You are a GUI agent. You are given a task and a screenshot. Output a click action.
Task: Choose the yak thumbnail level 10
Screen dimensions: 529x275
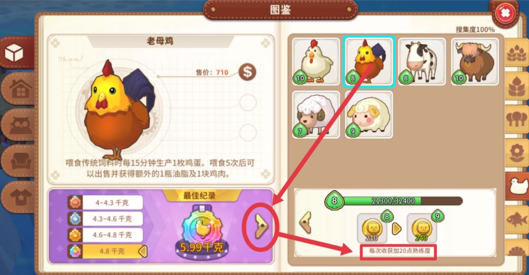click(475, 61)
